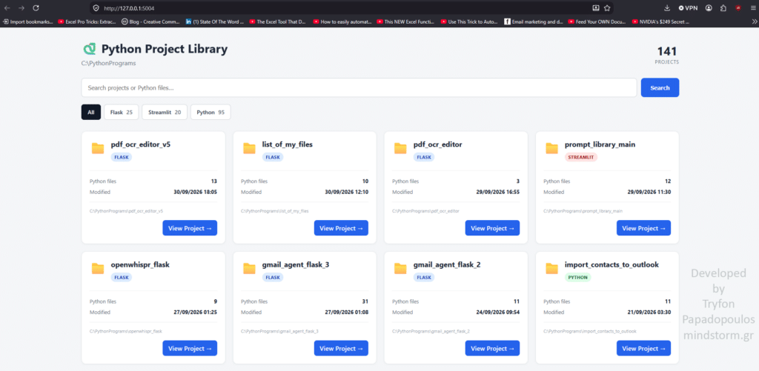Open the extensions puzzle icon
This screenshot has height=371, width=759.
(723, 7)
